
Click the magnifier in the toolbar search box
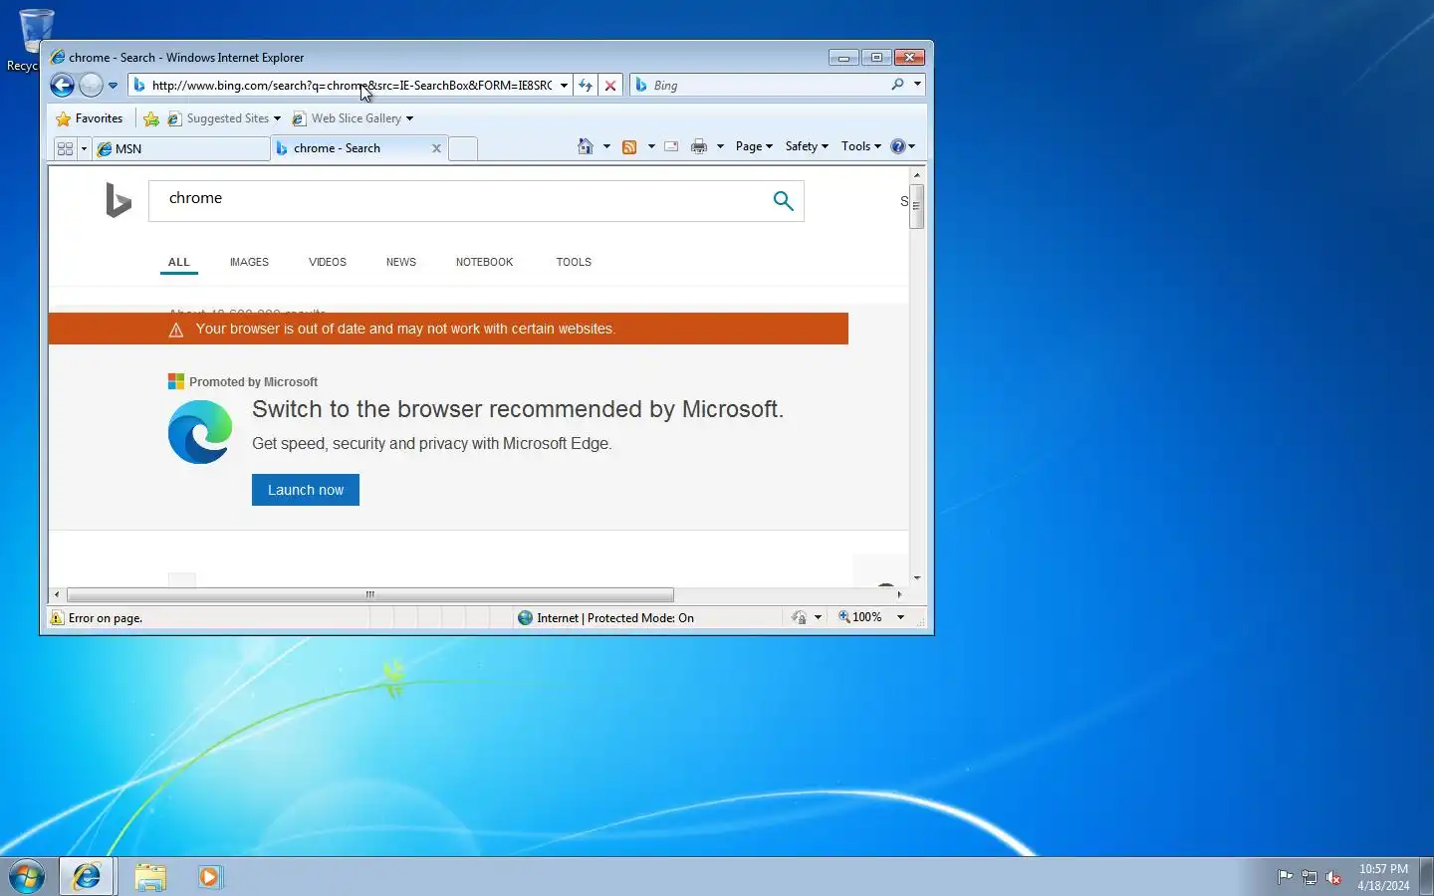897,86
